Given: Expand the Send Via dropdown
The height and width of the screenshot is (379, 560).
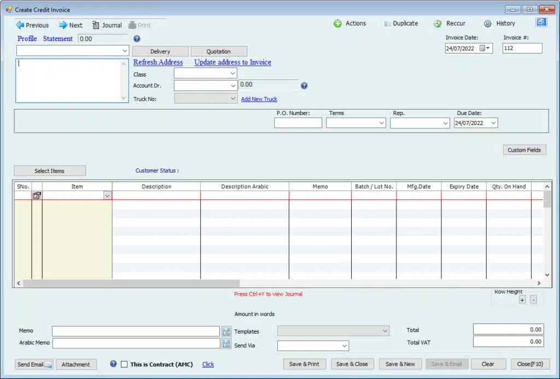Looking at the screenshot, I should click(345, 346).
